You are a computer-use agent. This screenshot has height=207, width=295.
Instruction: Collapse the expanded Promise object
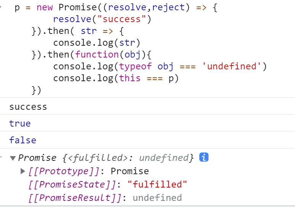coord(13,158)
